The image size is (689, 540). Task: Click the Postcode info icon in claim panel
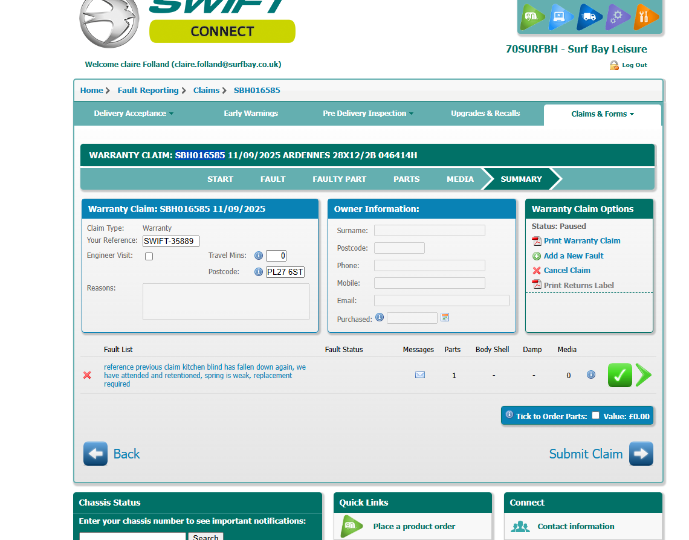(259, 272)
